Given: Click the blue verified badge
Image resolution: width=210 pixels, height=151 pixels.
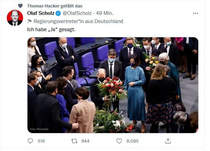Looking at the screenshot, I should pos(58,13).
